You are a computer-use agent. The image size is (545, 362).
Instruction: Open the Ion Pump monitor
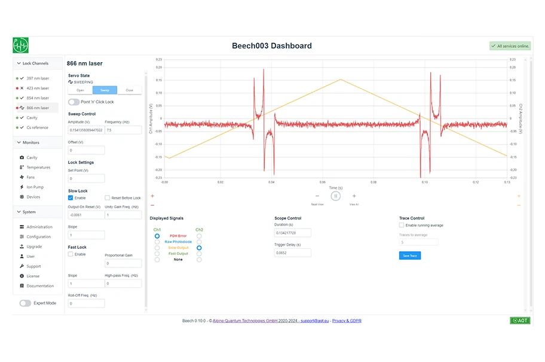(x=35, y=187)
